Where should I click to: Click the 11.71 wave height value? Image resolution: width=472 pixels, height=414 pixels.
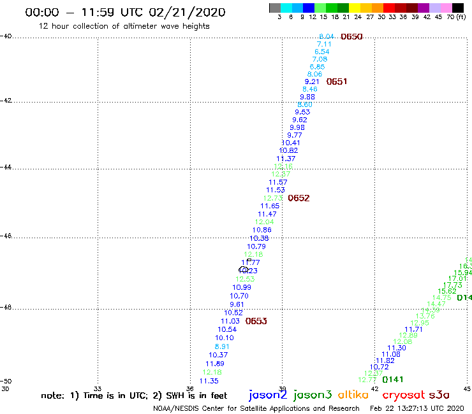point(413,329)
